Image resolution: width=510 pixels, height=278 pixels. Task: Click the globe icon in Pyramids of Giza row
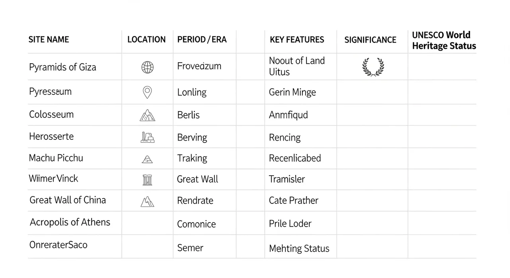(x=147, y=67)
